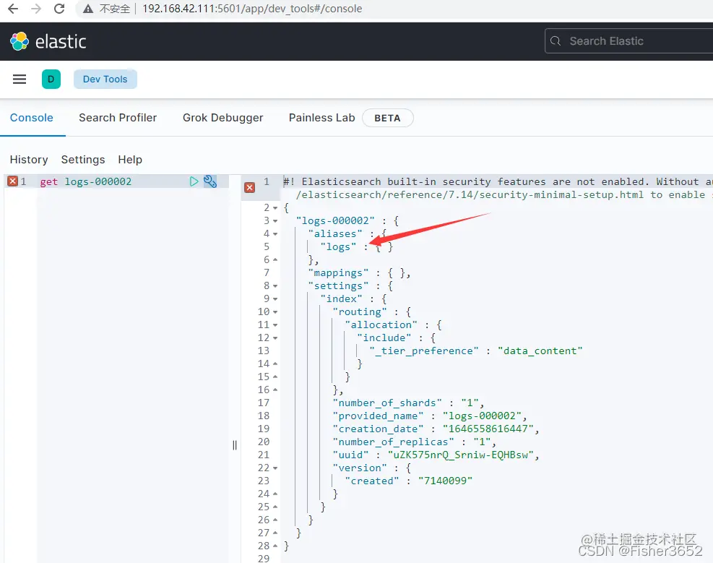This screenshot has width=713, height=563.
Task: Click the green D space avatar
Action: coord(51,79)
